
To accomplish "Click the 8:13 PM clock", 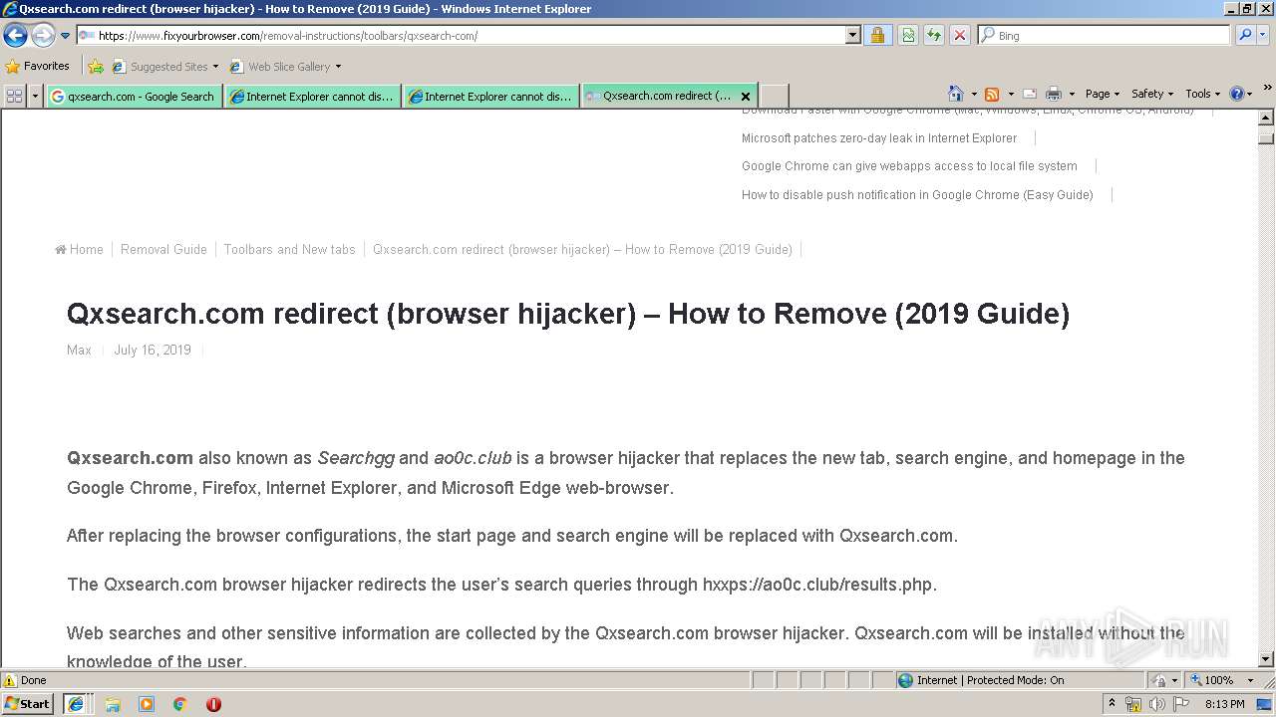I will click(x=1224, y=704).
